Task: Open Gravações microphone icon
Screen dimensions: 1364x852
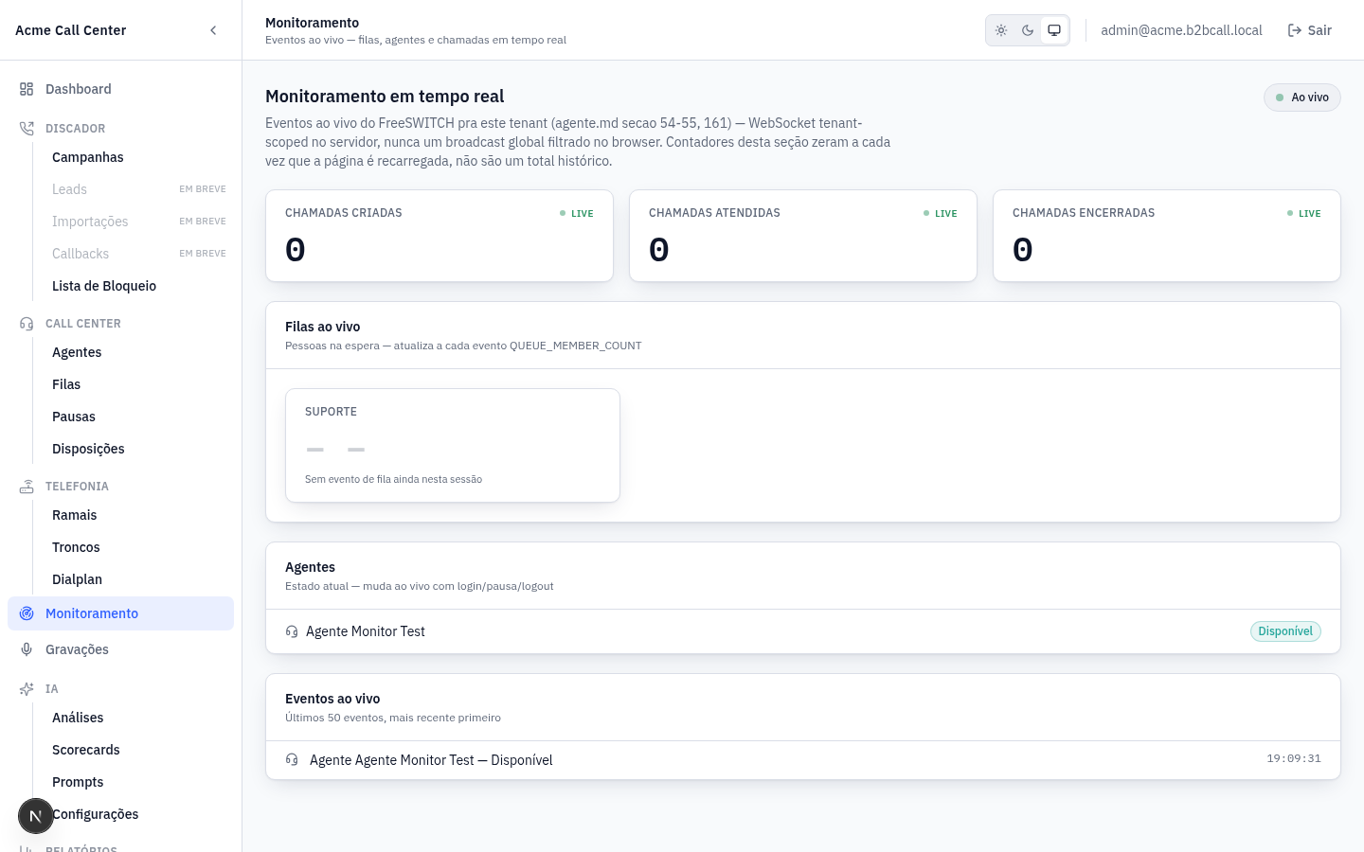Action: click(x=27, y=649)
